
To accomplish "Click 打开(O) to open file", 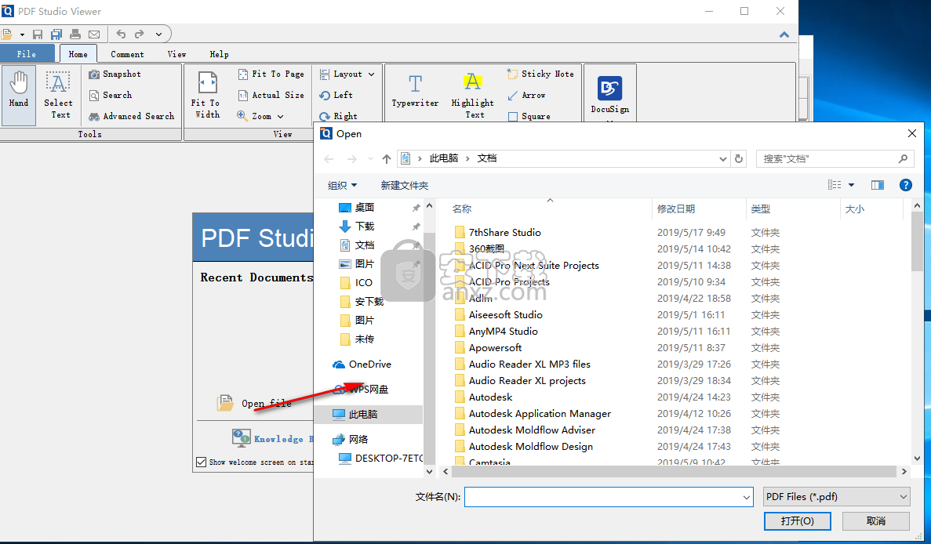I will [798, 520].
